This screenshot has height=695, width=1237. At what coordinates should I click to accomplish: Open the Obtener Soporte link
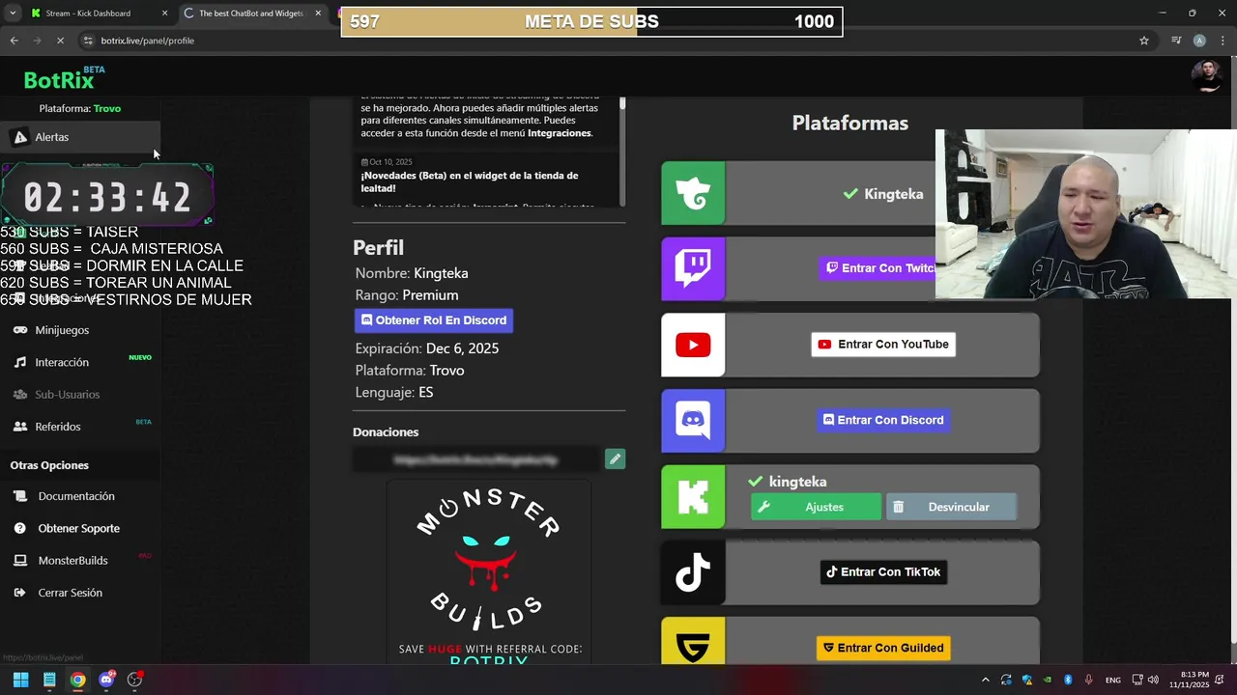point(80,528)
